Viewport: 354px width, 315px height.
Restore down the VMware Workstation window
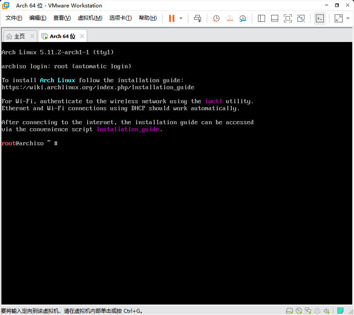click(x=337, y=5)
